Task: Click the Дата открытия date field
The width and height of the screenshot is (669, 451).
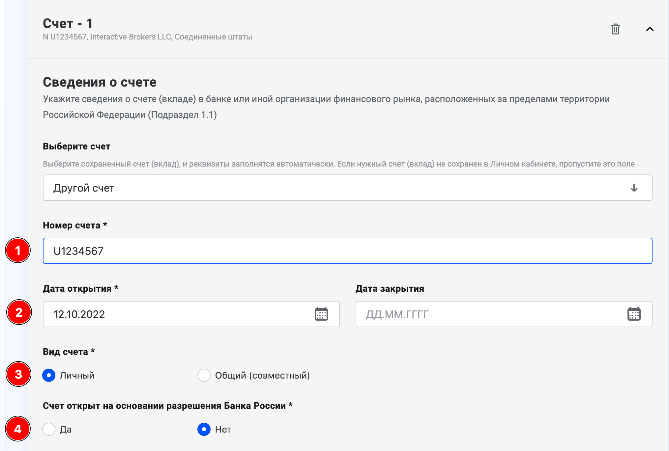Action: click(191, 314)
